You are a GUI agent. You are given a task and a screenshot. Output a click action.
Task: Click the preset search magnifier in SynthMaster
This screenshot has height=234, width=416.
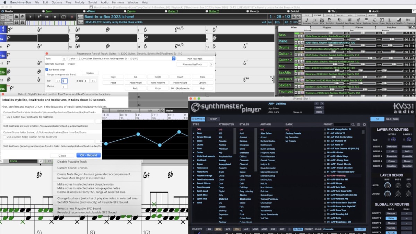coord(353,125)
